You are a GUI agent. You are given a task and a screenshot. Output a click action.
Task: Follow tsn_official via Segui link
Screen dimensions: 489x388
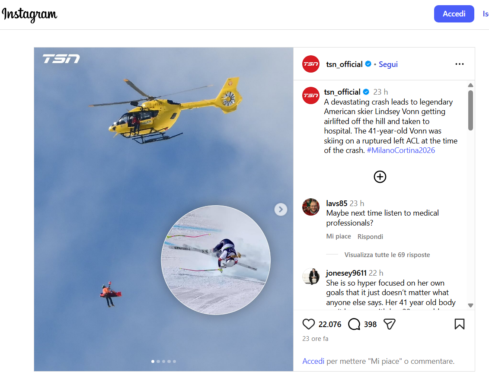pos(388,64)
